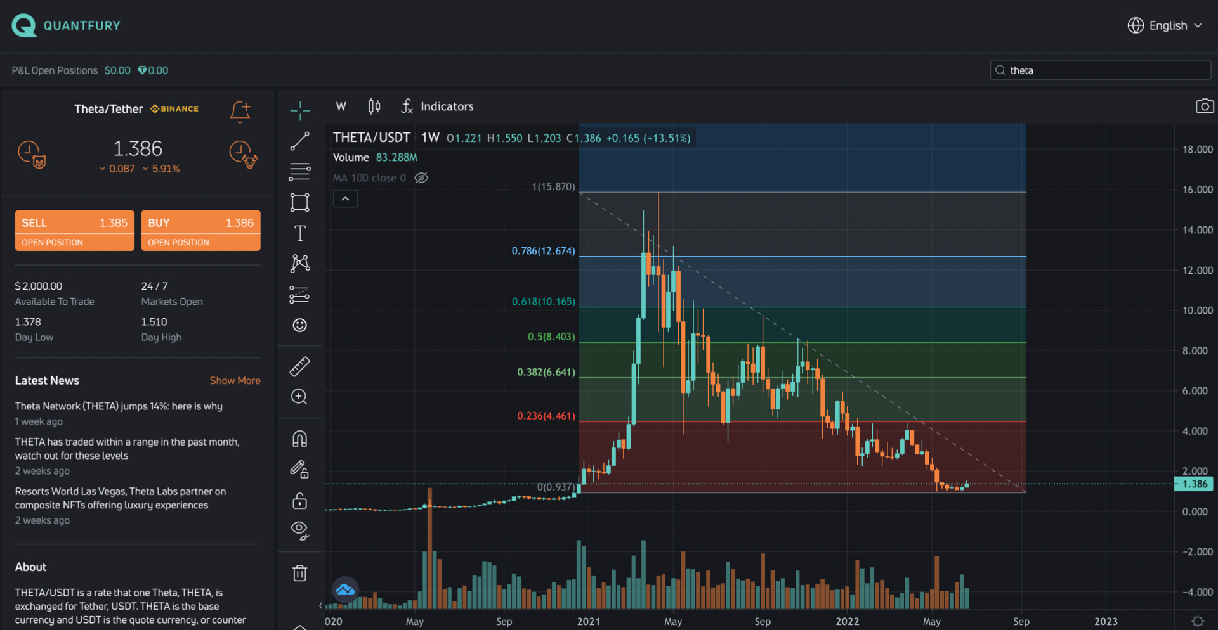Click the trash remove drawings icon
1218x630 pixels.
point(299,573)
